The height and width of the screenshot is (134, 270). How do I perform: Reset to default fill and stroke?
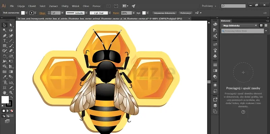[x=3, y=106]
